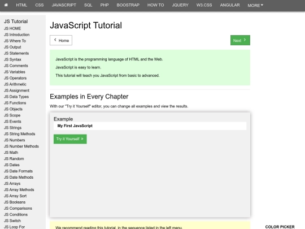Open HOW TO in the top navbar
Screen dimensions: 305x229
pyautogui.click(x=156, y=5)
